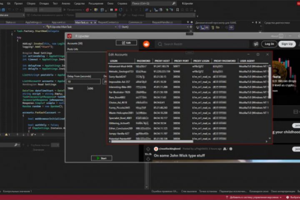This screenshot has height=200, width=300.
Task: Open the Проект menu
Action: 18,3
